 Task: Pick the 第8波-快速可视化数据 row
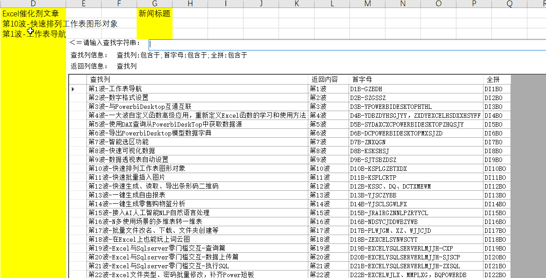click(197, 151)
